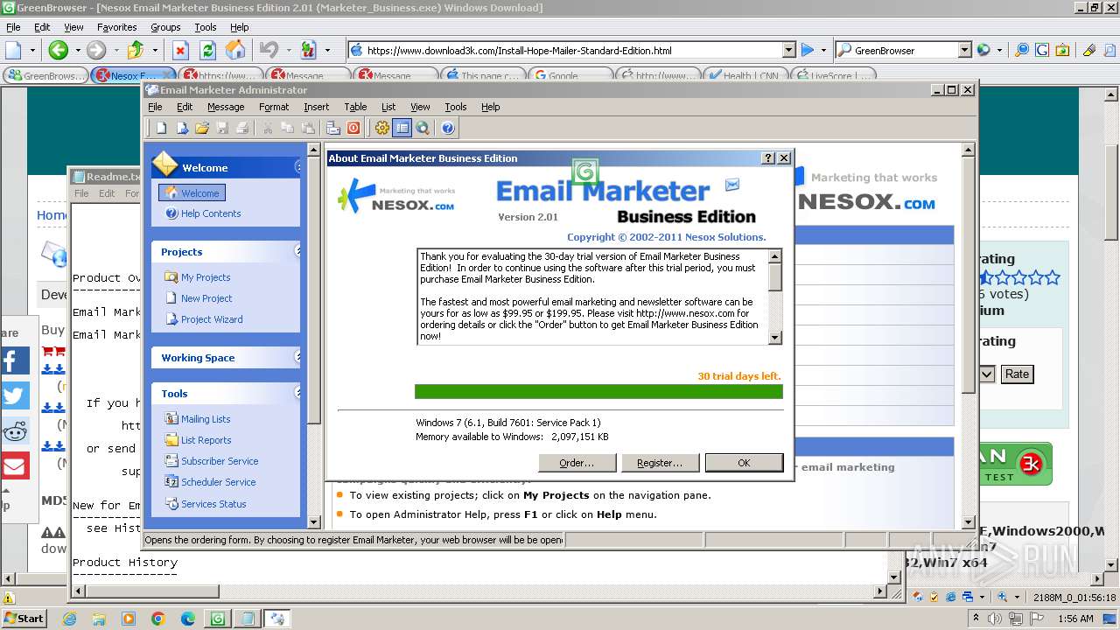The image size is (1120, 630).
Task: Click OK to close About dialog
Action: [744, 463]
